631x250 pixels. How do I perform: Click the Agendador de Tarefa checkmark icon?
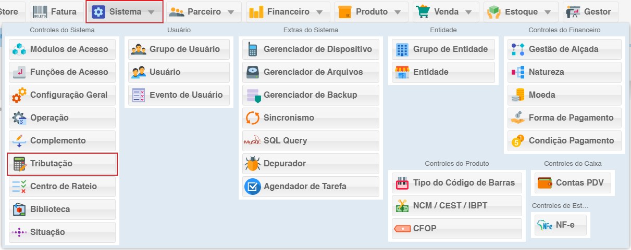click(252, 187)
